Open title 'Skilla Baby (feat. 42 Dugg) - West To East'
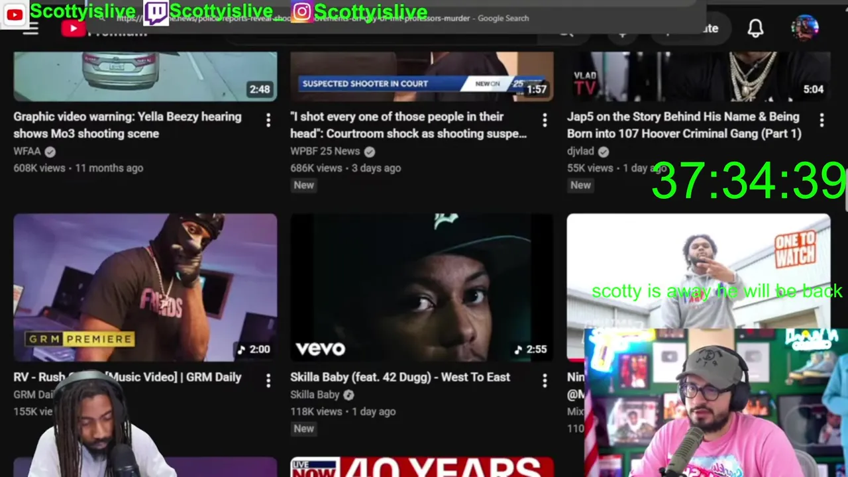Image resolution: width=848 pixels, height=477 pixels. (x=400, y=377)
